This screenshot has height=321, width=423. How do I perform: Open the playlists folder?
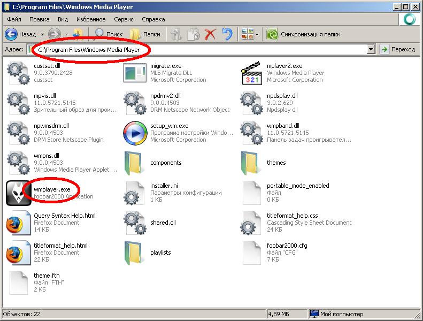[135, 253]
